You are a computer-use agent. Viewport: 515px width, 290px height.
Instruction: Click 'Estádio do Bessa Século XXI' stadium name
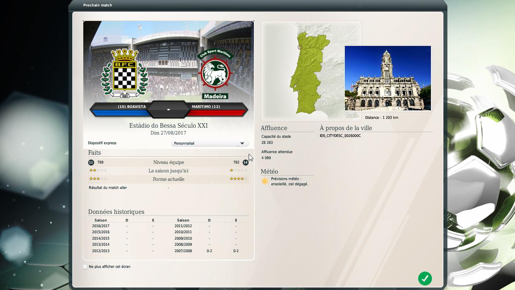tap(169, 126)
